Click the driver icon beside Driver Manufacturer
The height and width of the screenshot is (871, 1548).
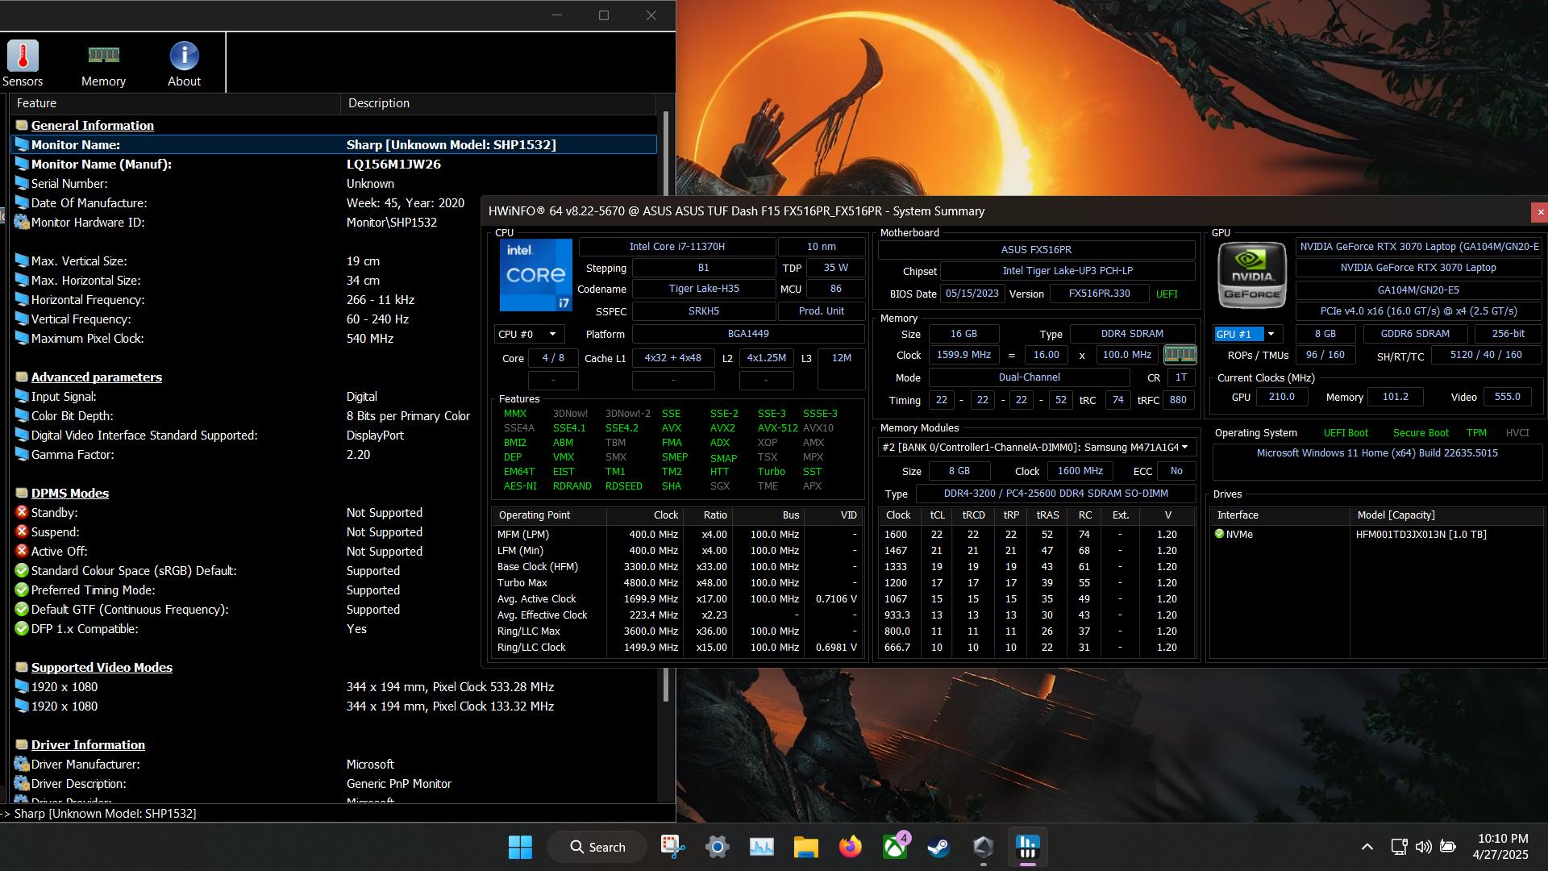22,764
